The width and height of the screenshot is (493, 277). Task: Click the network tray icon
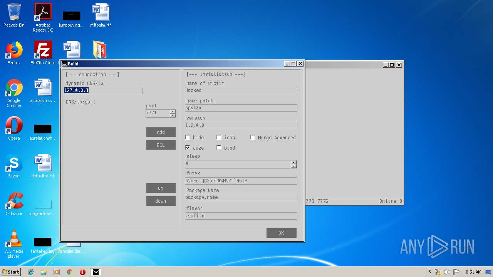pyautogui.click(x=438, y=272)
